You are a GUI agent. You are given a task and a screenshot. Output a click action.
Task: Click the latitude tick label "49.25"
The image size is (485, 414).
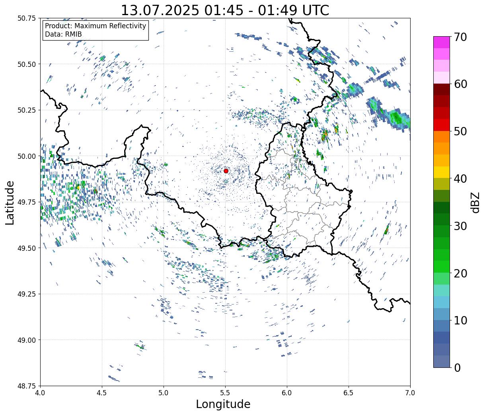pyautogui.click(x=26, y=294)
